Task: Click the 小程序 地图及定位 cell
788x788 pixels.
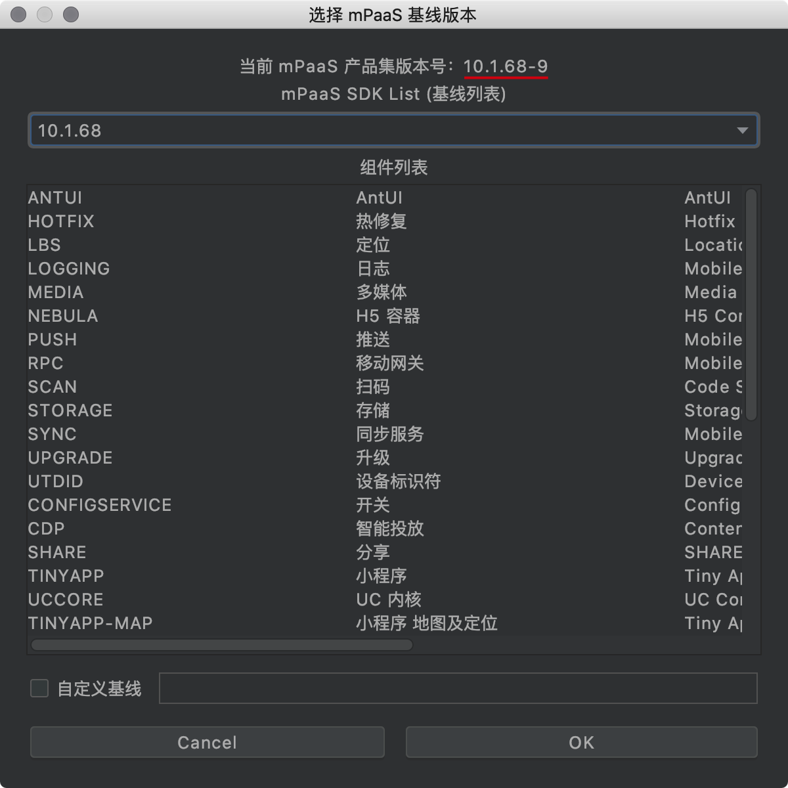Action: click(427, 623)
